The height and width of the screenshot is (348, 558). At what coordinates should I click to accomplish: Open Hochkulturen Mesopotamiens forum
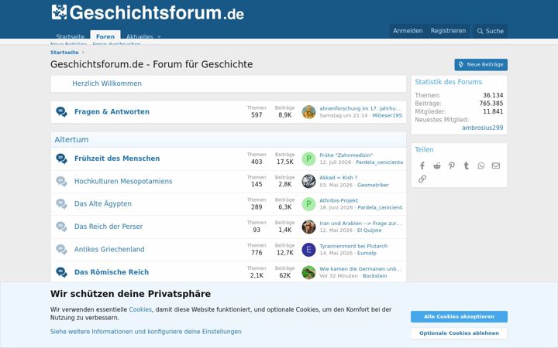click(123, 181)
